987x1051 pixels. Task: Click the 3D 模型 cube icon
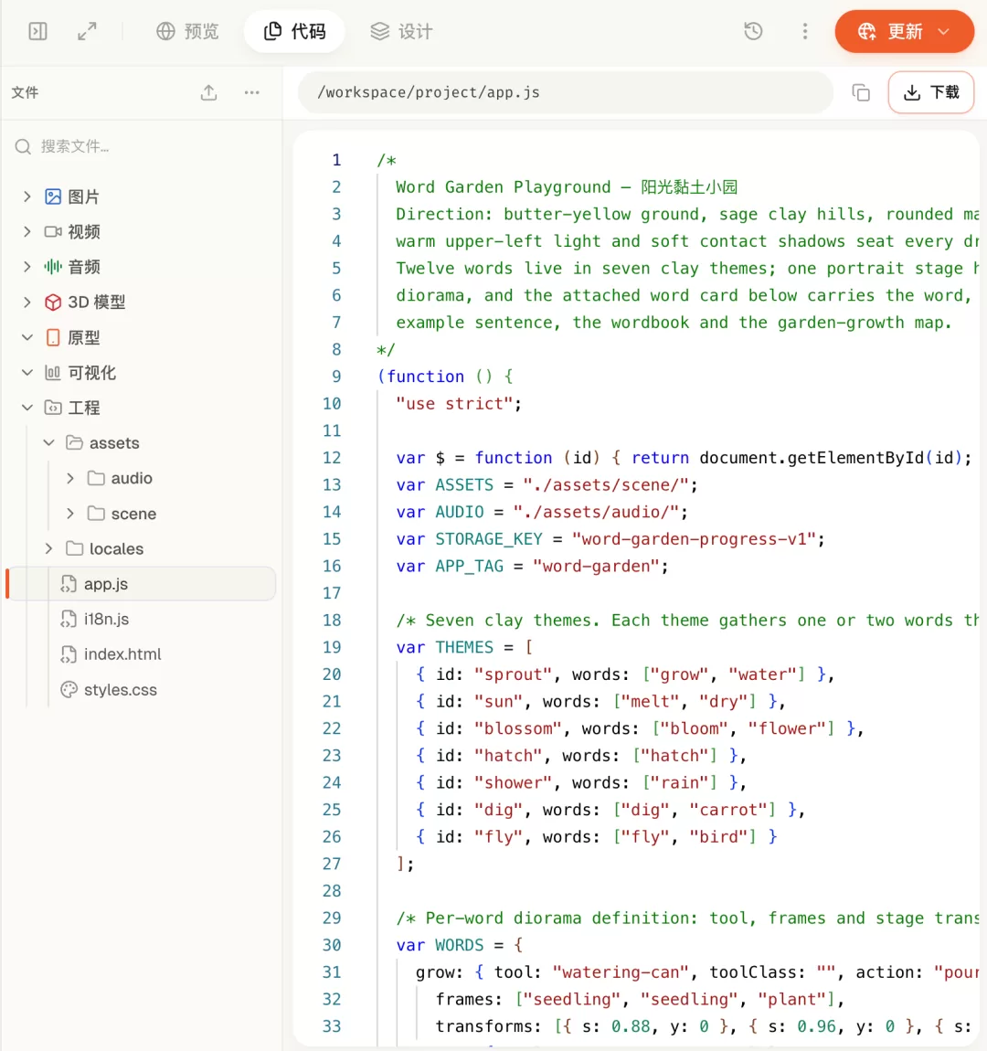pos(53,303)
